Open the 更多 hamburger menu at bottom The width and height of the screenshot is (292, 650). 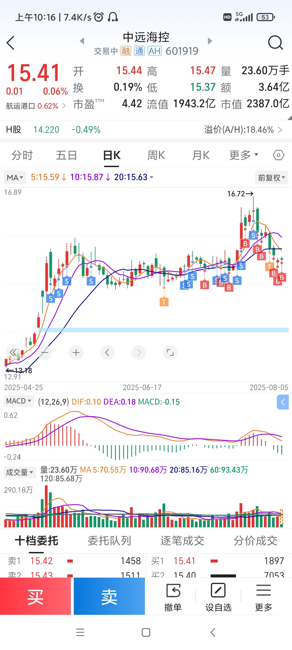pos(263,597)
